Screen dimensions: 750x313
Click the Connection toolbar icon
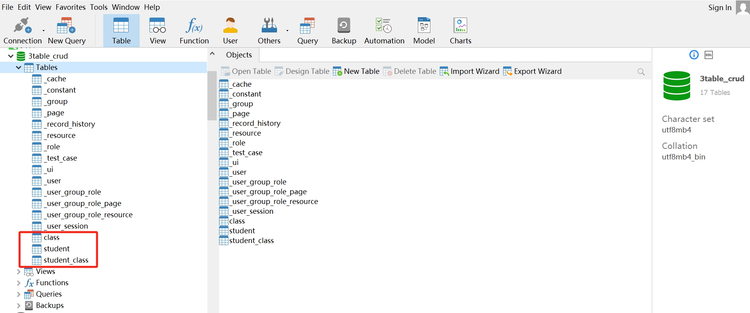click(22, 26)
